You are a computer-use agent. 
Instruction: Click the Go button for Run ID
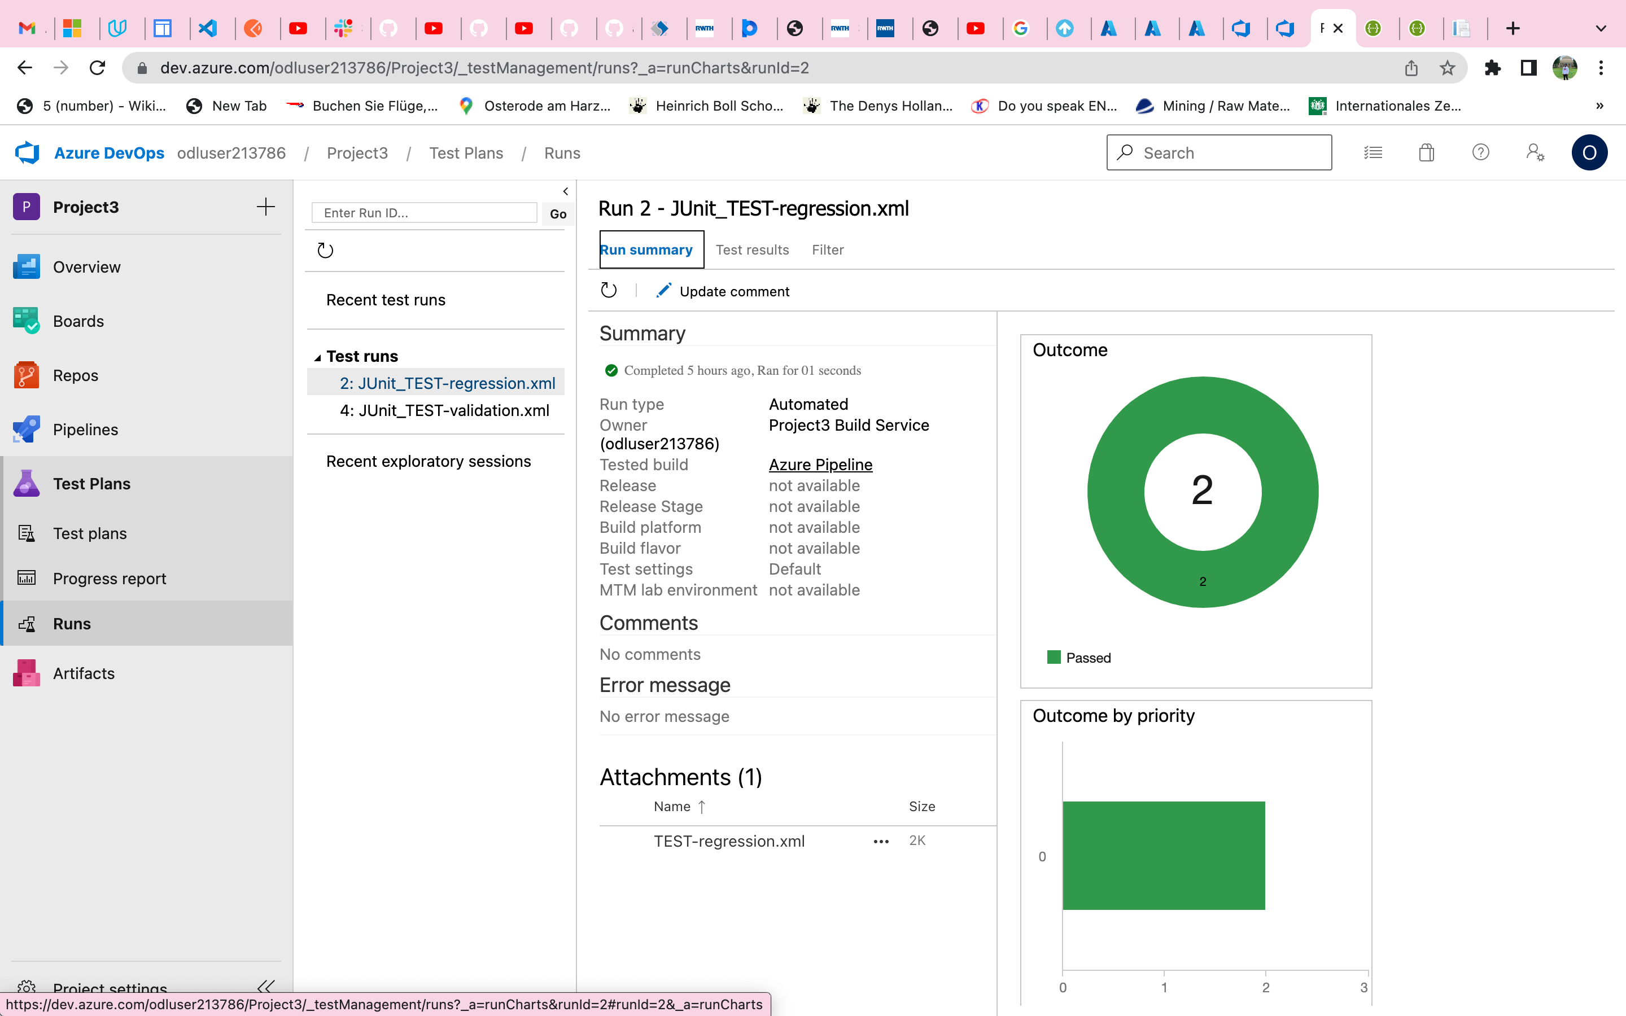pyautogui.click(x=557, y=214)
